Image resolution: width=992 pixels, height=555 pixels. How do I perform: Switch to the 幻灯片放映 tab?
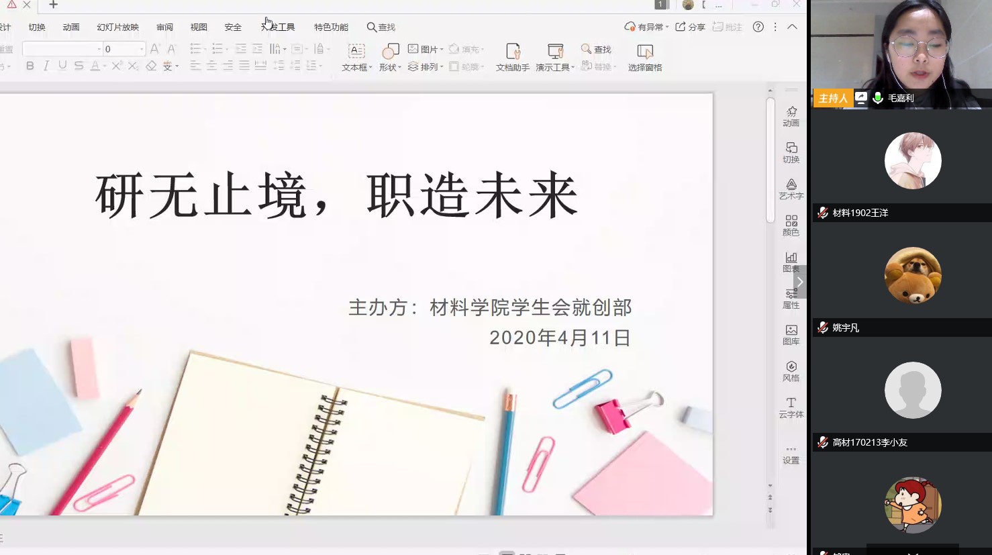coord(117,28)
